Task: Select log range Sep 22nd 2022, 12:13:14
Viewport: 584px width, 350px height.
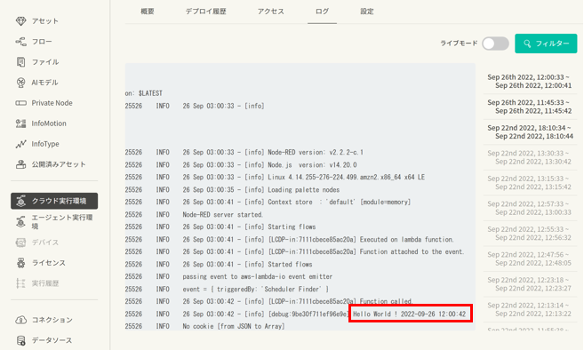Action: [x=530, y=309]
